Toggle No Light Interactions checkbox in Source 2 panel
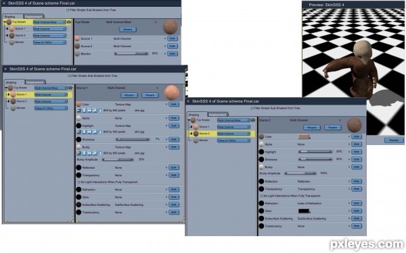406x253 pixels. (261, 196)
